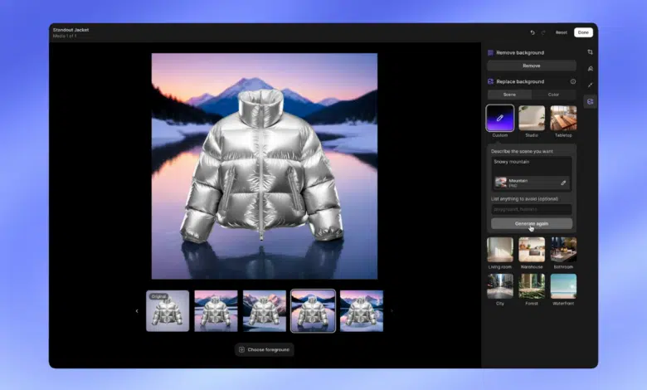Switch to the Scene tab
647x390 pixels.
[509, 95]
